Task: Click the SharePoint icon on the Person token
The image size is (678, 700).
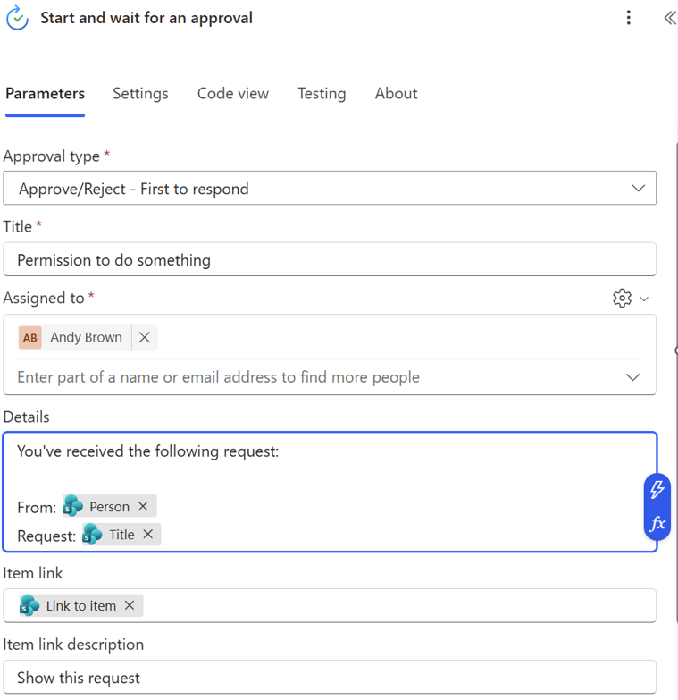Action: pyautogui.click(x=73, y=506)
